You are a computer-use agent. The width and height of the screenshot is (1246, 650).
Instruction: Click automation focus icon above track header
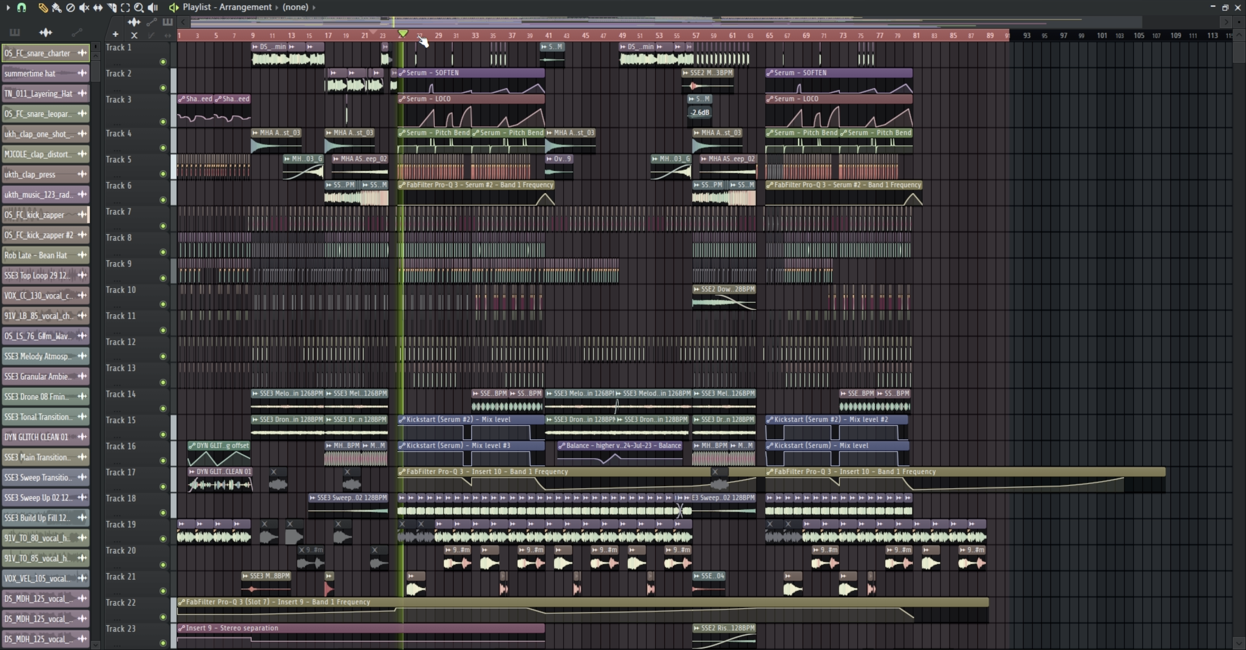[x=151, y=22]
